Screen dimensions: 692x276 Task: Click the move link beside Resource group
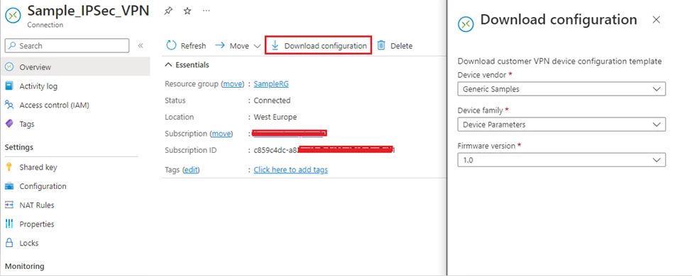pyautogui.click(x=232, y=84)
